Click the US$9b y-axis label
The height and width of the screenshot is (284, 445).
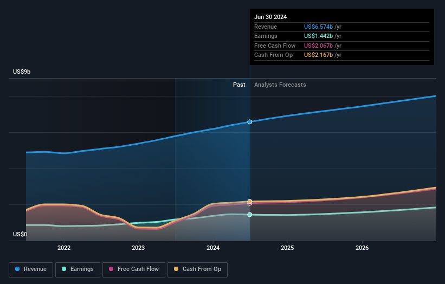point(22,72)
